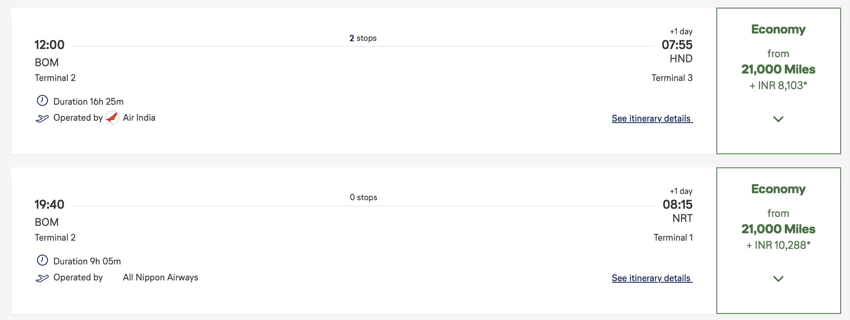
Task: Select the Economy heading on the BOM to NRT flight
Action: point(778,189)
